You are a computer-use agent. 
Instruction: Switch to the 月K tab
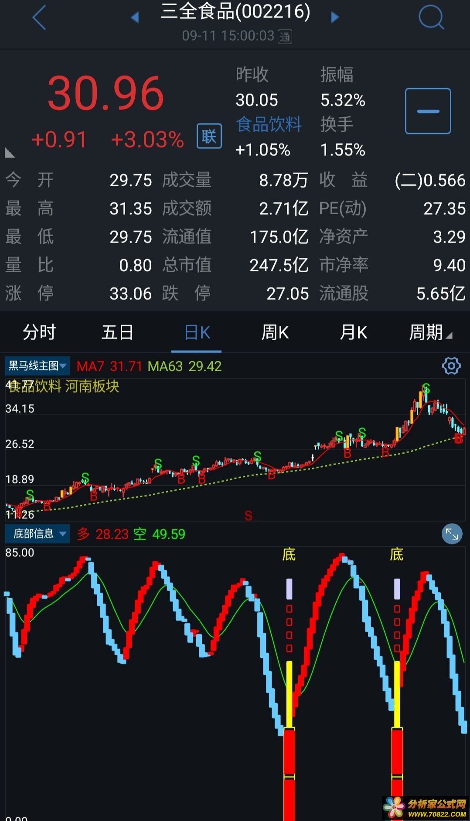353,332
